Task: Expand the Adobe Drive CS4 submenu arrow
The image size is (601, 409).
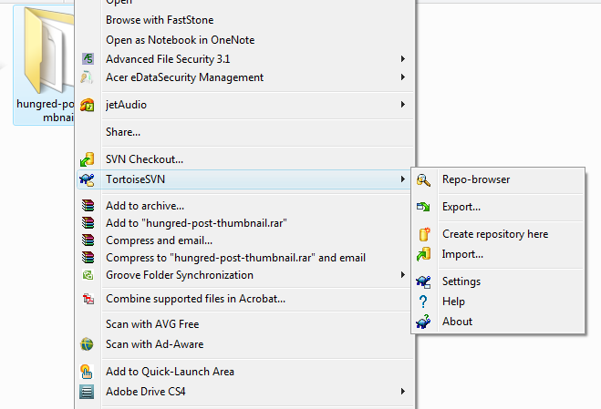Action: (403, 391)
